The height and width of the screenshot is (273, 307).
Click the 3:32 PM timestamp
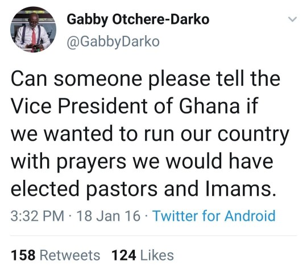coord(38,216)
